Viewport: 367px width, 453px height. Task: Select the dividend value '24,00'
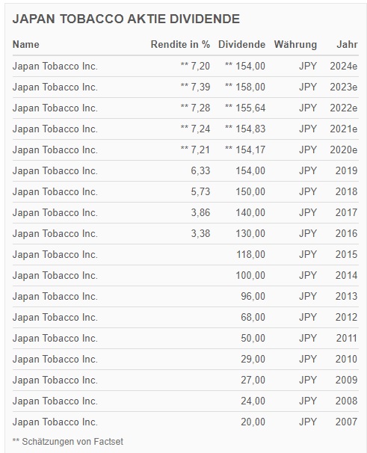point(253,401)
